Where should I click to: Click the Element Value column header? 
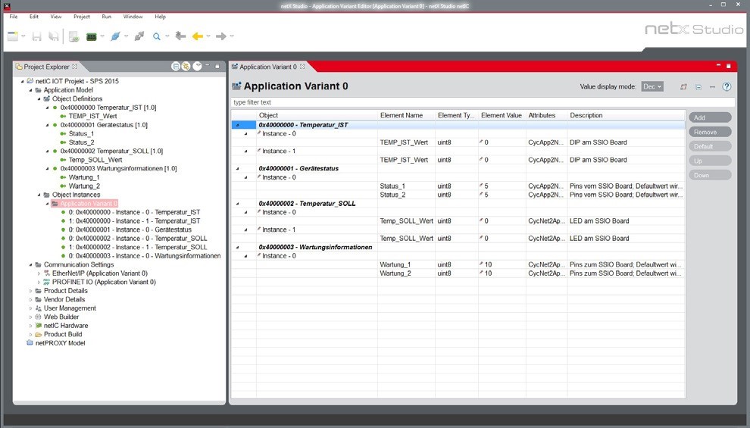[x=502, y=115]
